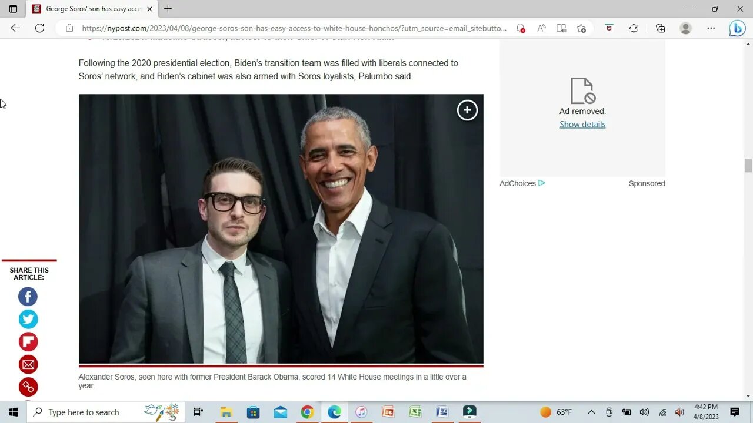Viewport: 753px width, 423px height.
Task: Click the Type here to search box
Action: tap(106, 412)
